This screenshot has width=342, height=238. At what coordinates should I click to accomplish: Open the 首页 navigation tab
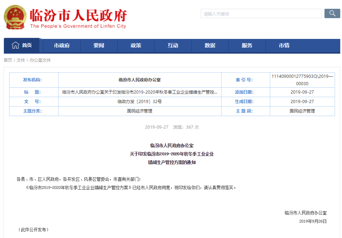point(22,45)
